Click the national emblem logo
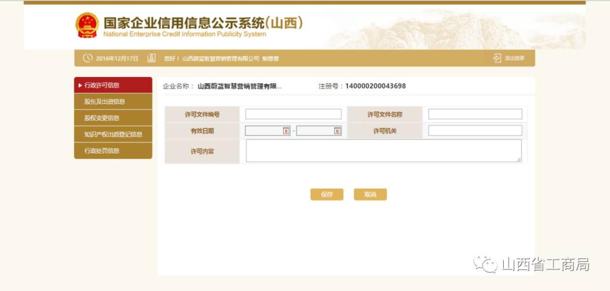Screen dimensions: 610x291 (x=87, y=25)
